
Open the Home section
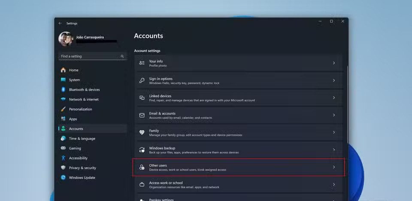[93, 70]
